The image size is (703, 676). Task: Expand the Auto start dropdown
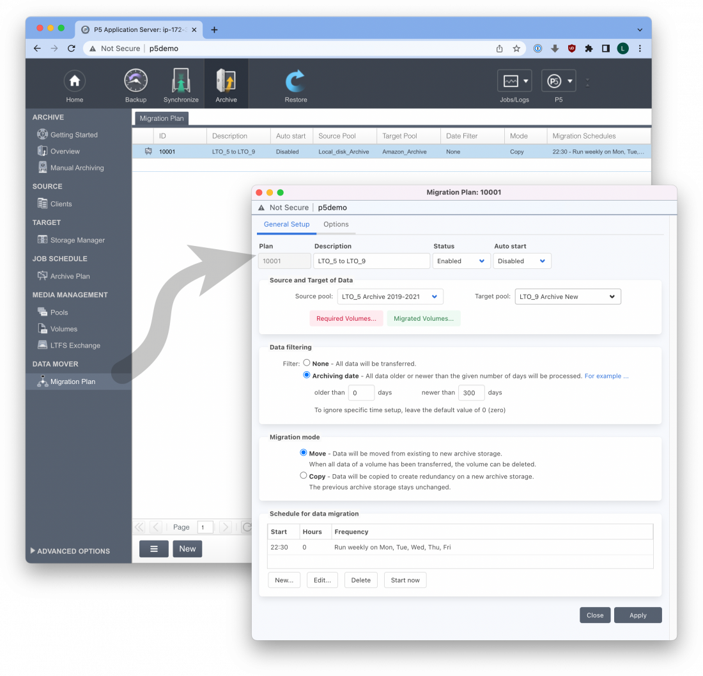pos(521,261)
